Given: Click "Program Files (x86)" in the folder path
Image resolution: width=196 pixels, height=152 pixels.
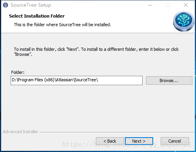Looking at the screenshot, I should [36, 80].
